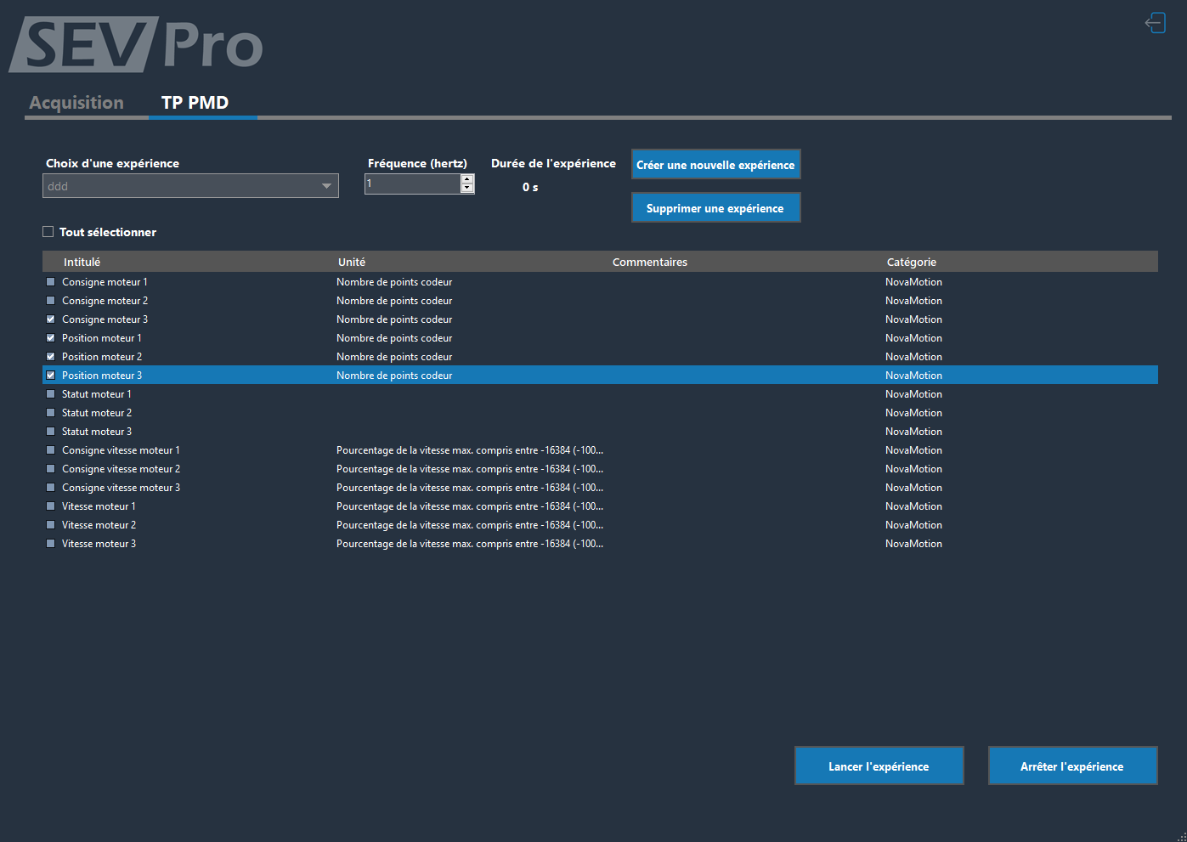Image resolution: width=1187 pixels, height=842 pixels.
Task: Tick the Vitesse moteur 2 checkbox
Action: click(50, 525)
